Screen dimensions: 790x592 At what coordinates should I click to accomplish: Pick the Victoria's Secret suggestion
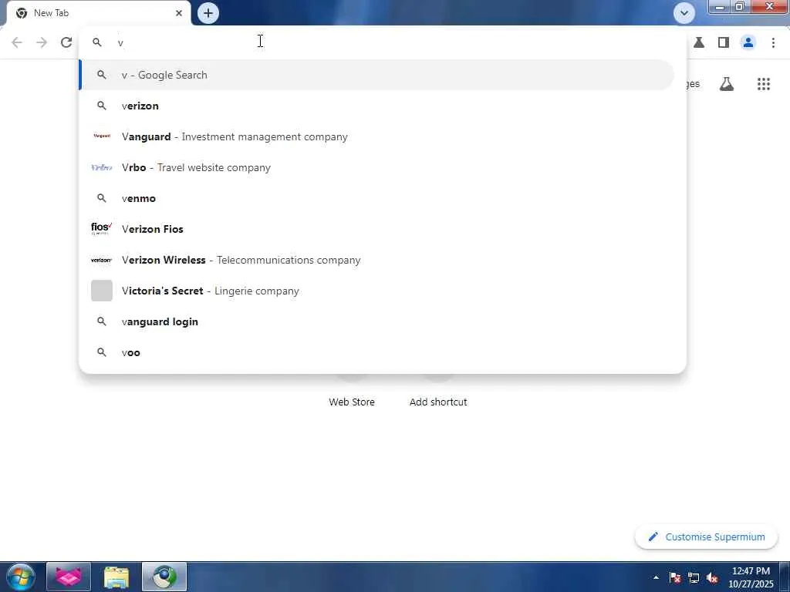tap(376, 291)
